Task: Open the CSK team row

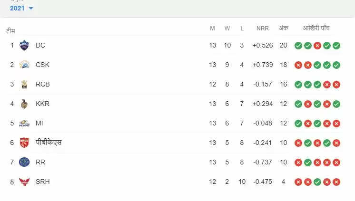Action: (x=42, y=65)
